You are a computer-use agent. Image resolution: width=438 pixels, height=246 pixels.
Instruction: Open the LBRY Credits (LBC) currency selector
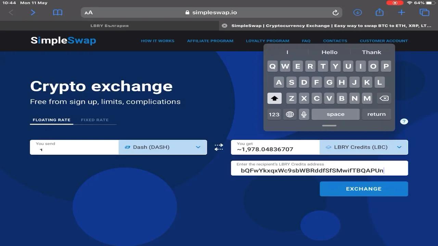tap(364, 147)
